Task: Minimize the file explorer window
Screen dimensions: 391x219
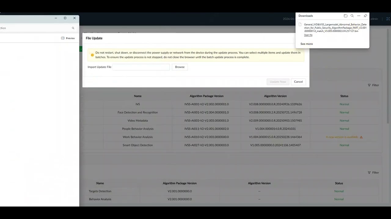Action: pyautogui.click(x=56, y=18)
